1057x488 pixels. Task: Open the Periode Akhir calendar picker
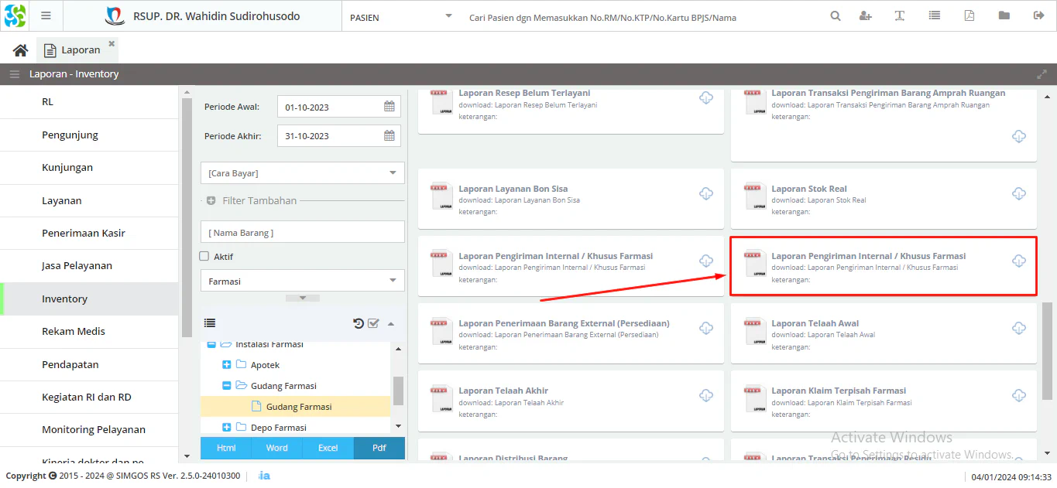[390, 135]
